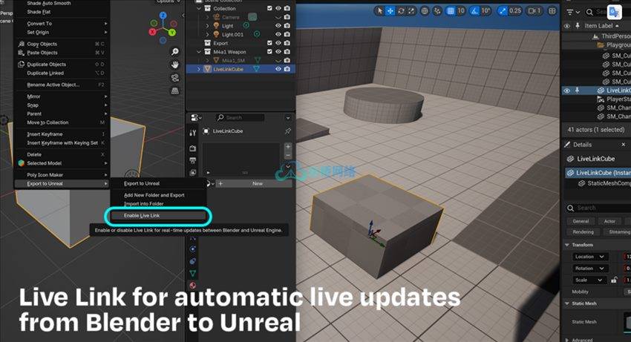The width and height of the screenshot is (631, 342).
Task: Hide the Light object with its eye icon
Action: point(278,25)
